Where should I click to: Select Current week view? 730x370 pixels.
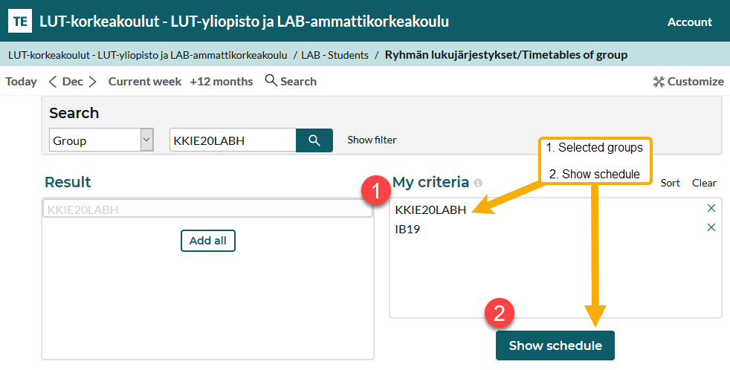(x=144, y=82)
